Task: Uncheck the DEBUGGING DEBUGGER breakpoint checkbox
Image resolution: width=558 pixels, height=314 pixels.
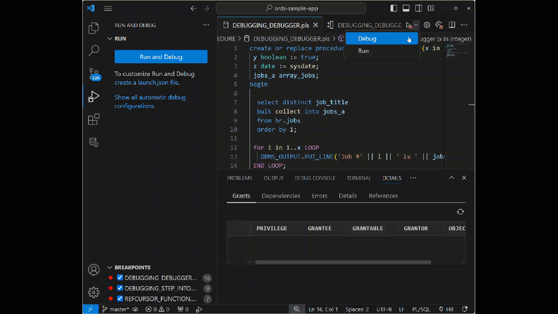Action: click(x=120, y=278)
